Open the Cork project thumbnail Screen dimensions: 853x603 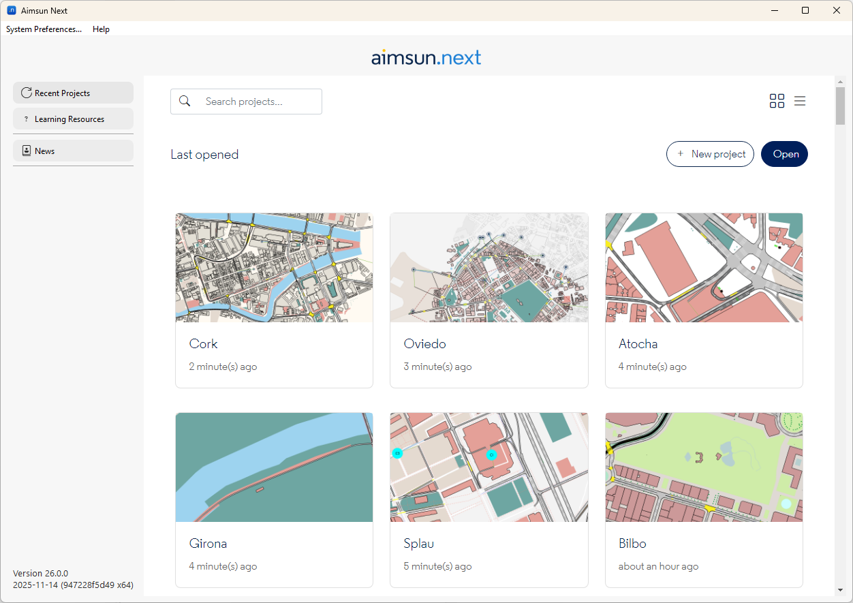pyautogui.click(x=274, y=268)
